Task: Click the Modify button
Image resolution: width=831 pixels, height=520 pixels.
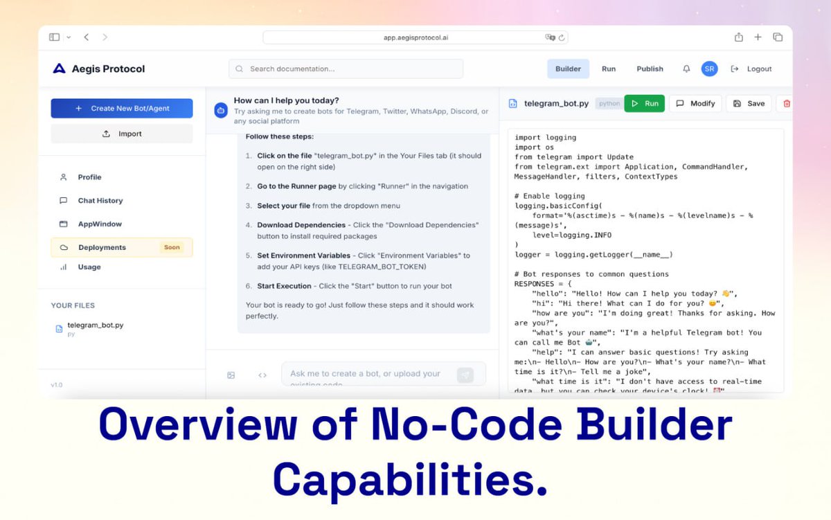Action: (x=695, y=103)
